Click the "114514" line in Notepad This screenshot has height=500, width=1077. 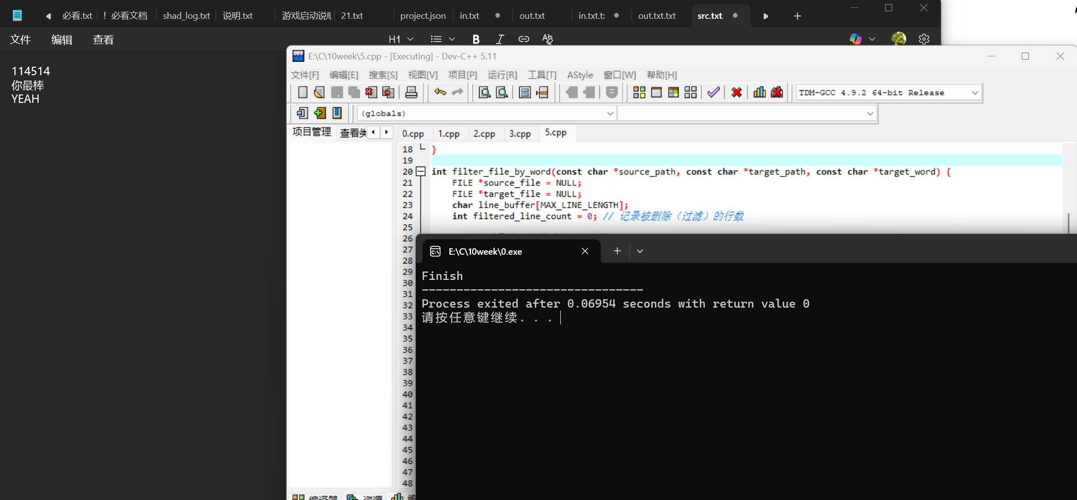(x=31, y=71)
